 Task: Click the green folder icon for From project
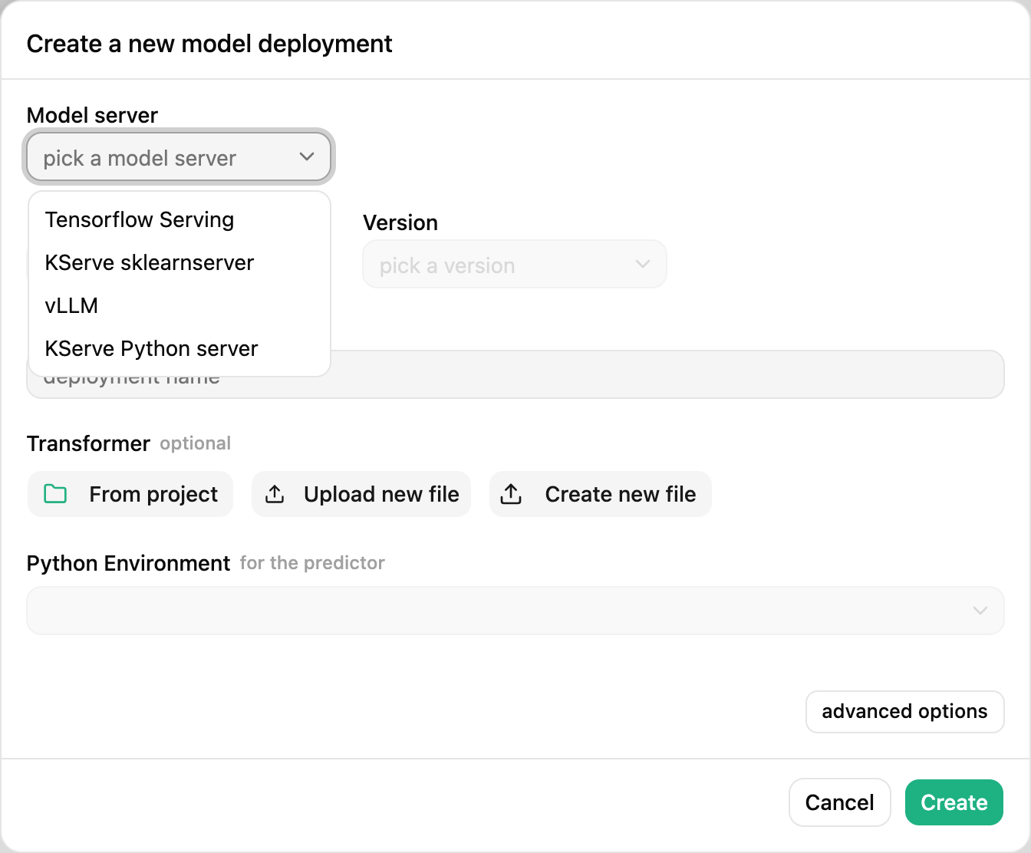(55, 494)
